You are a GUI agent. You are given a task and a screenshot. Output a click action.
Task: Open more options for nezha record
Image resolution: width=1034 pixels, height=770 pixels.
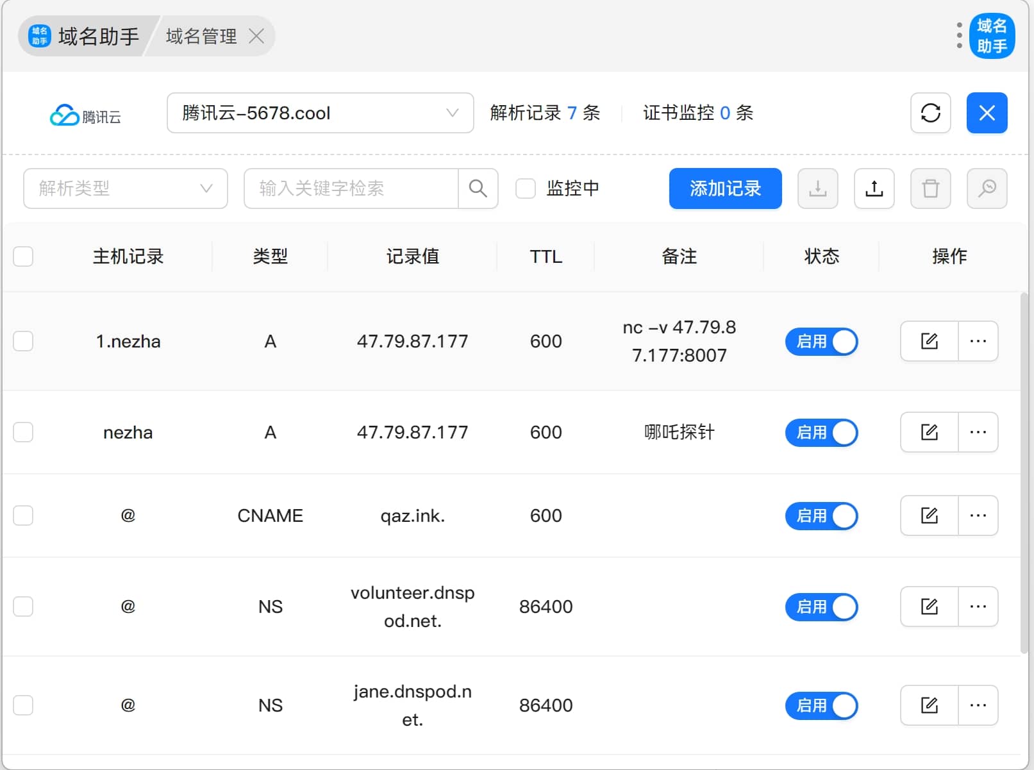(978, 432)
